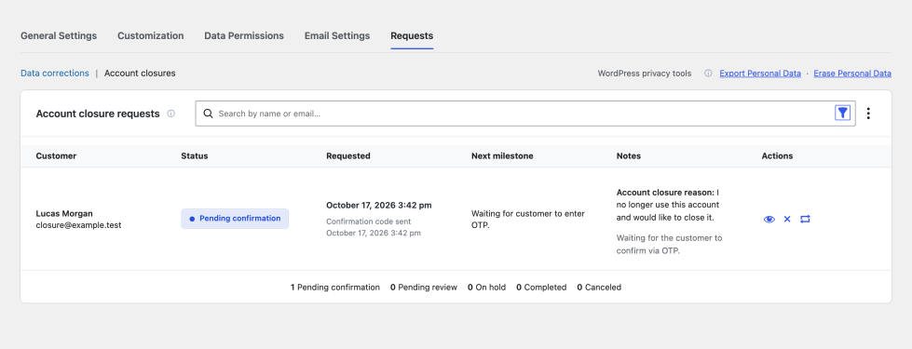Follow the Export Personal Data link
912x349 pixels.
coord(760,74)
